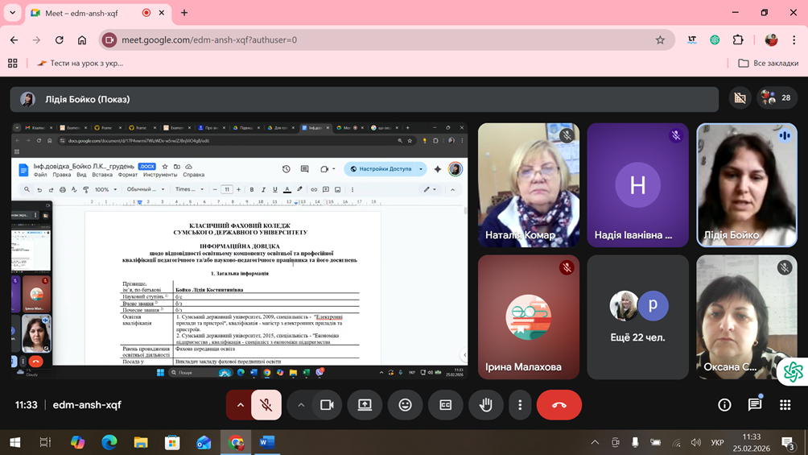Open the in-call chat messages
The image size is (808, 455).
pos(755,405)
